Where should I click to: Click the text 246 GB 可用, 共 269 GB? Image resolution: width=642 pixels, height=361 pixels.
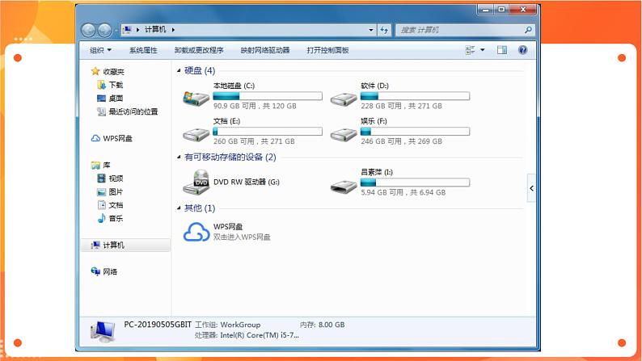(x=401, y=141)
